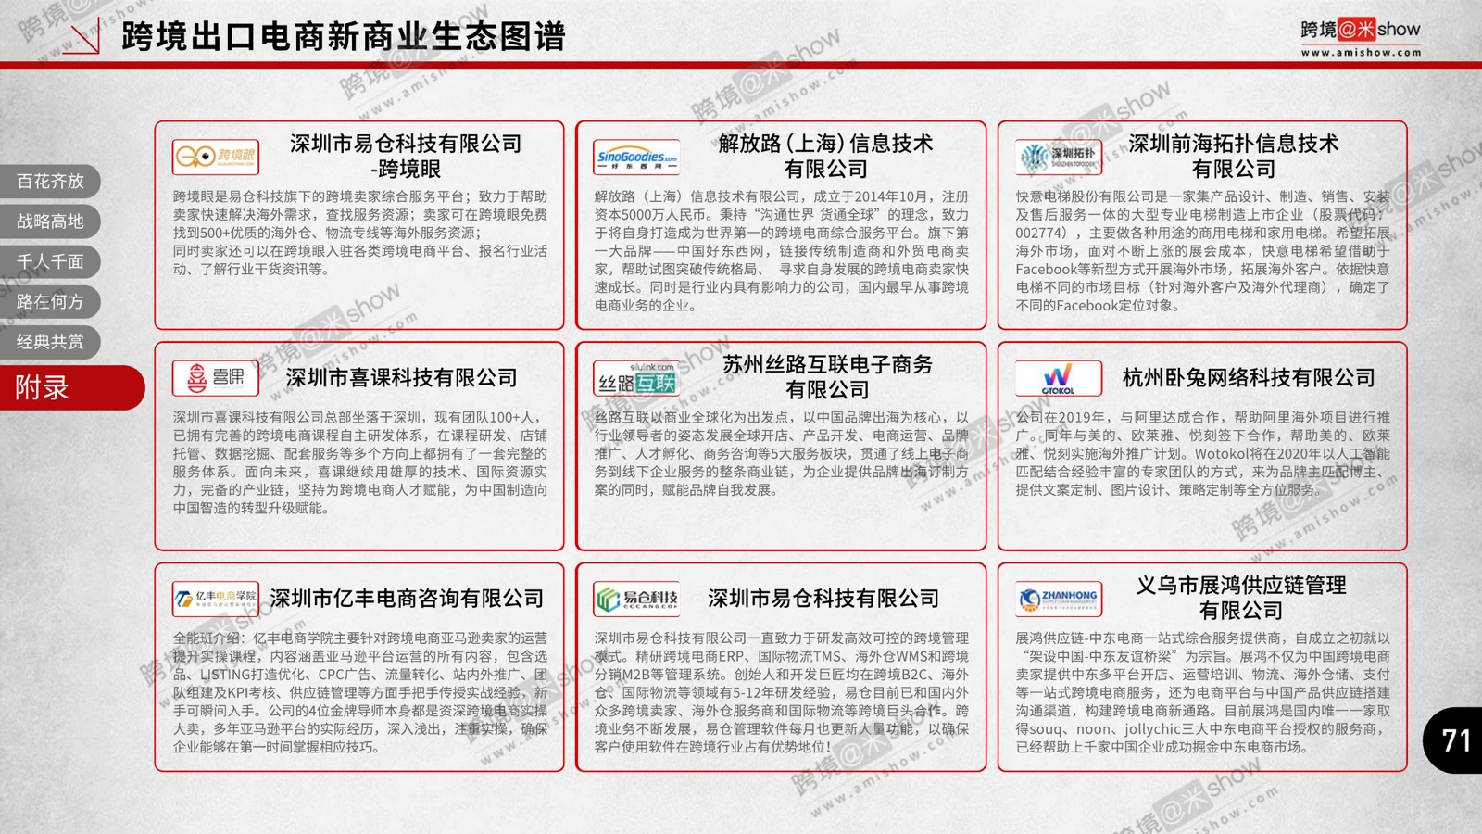Click the 深圳拓扑 company logo
Image resolution: width=1482 pixels, height=834 pixels.
point(1059,157)
